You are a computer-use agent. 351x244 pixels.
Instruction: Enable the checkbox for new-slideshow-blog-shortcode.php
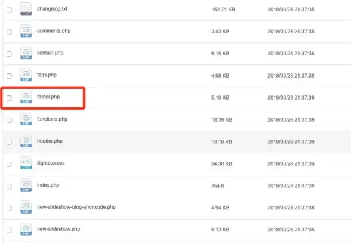click(x=9, y=208)
